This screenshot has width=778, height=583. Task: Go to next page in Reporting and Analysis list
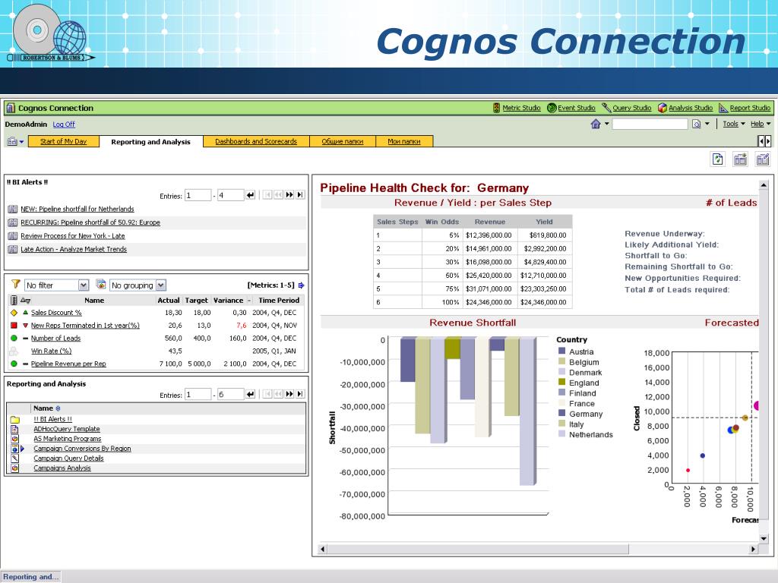tap(289, 394)
